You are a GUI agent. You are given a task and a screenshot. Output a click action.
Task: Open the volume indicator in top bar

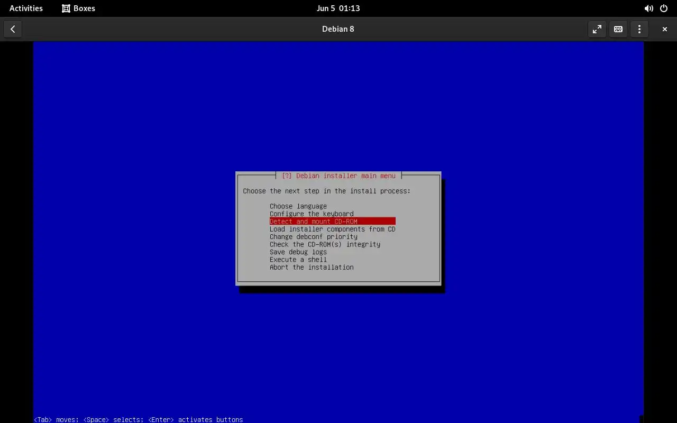(x=648, y=8)
